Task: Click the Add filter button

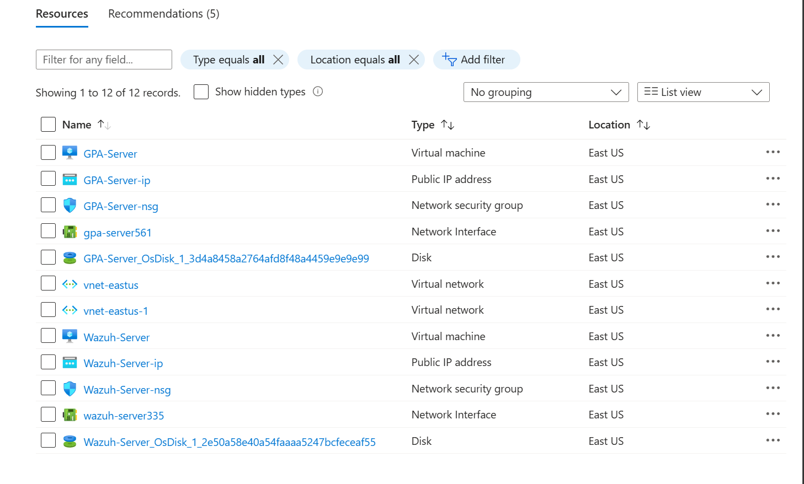Action: point(476,60)
